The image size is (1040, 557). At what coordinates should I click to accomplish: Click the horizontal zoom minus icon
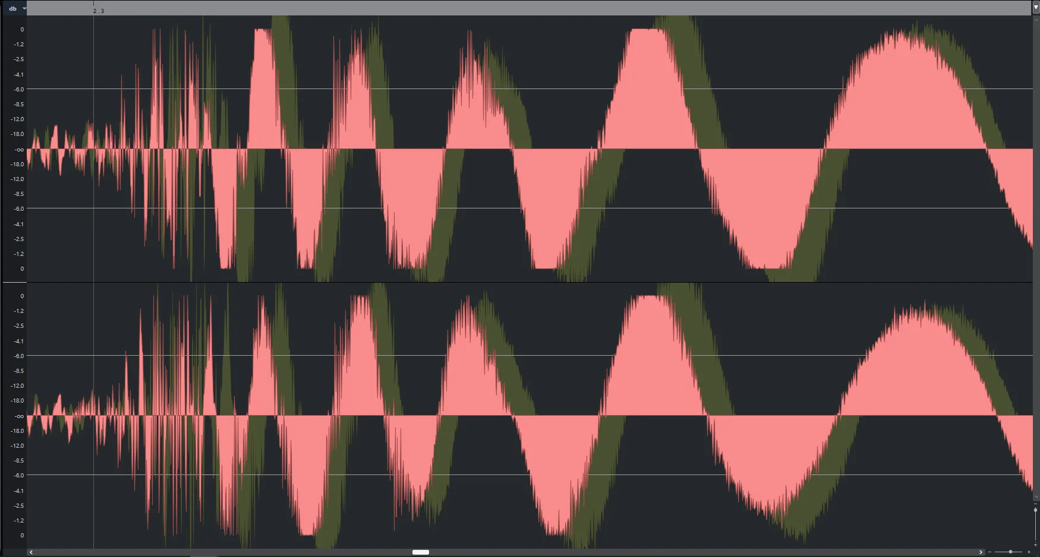(989, 552)
